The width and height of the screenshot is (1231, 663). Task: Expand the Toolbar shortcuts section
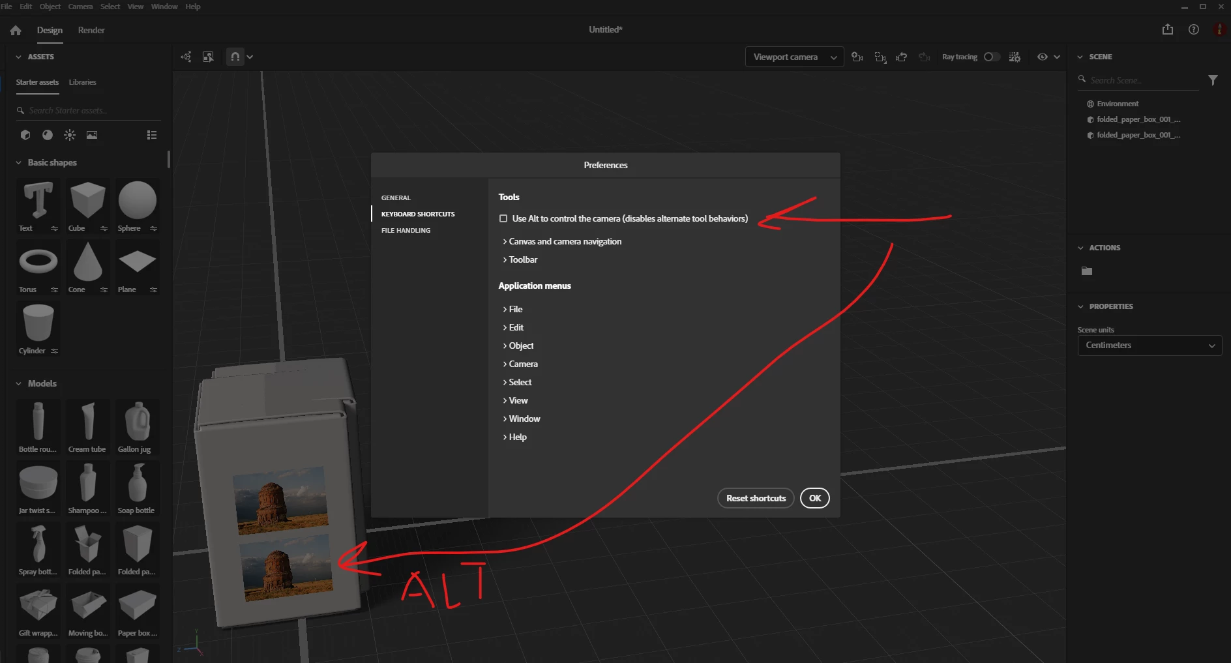(520, 259)
